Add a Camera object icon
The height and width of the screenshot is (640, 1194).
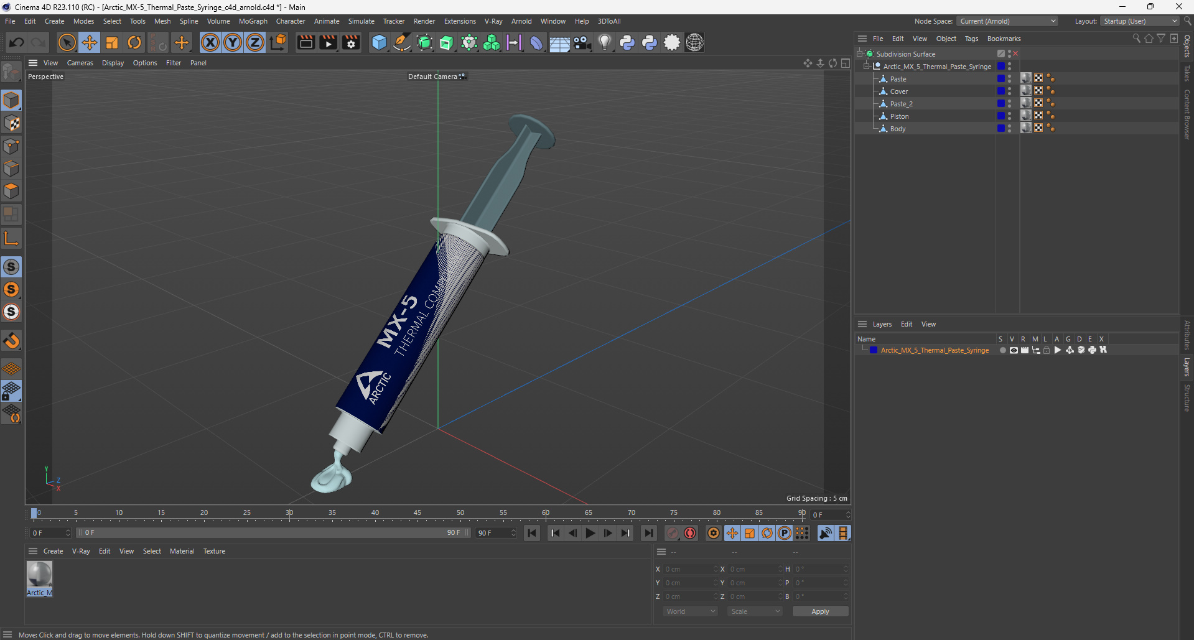[582, 42]
